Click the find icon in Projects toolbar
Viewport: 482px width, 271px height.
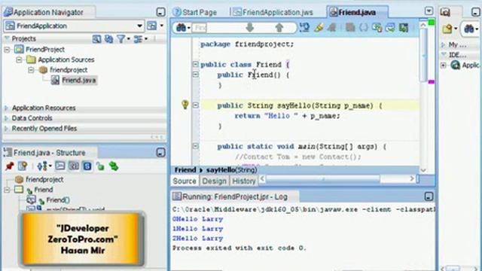96,39
